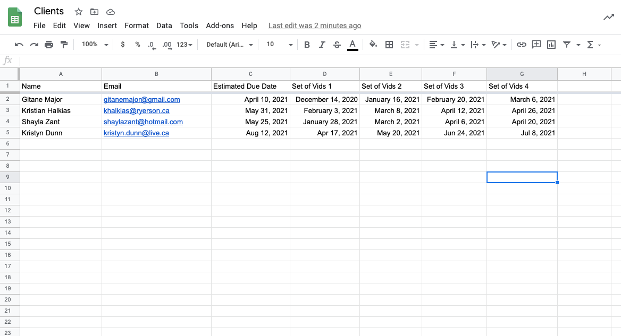Open the zoom 100% dropdown
The image size is (621, 336).
point(95,45)
